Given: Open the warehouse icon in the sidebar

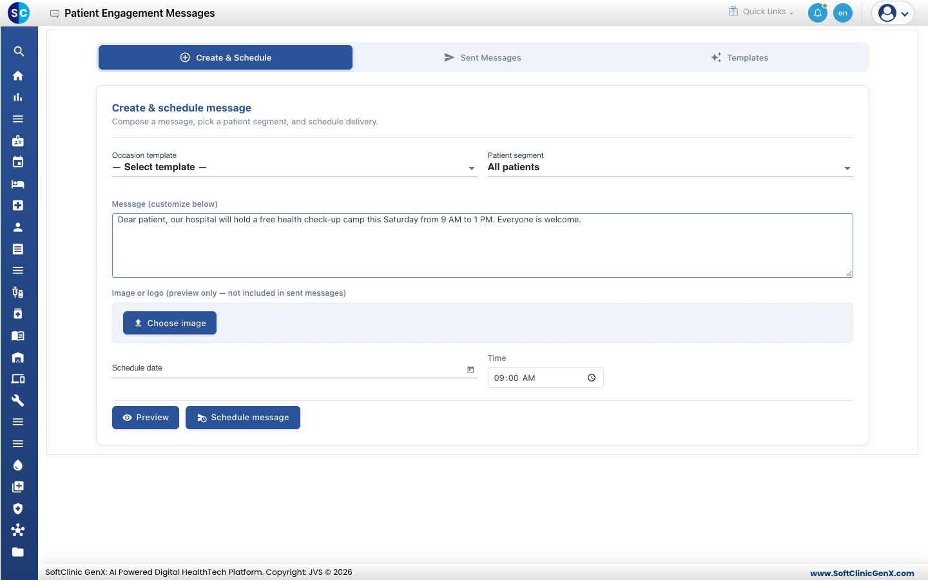Looking at the screenshot, I should pos(18,357).
